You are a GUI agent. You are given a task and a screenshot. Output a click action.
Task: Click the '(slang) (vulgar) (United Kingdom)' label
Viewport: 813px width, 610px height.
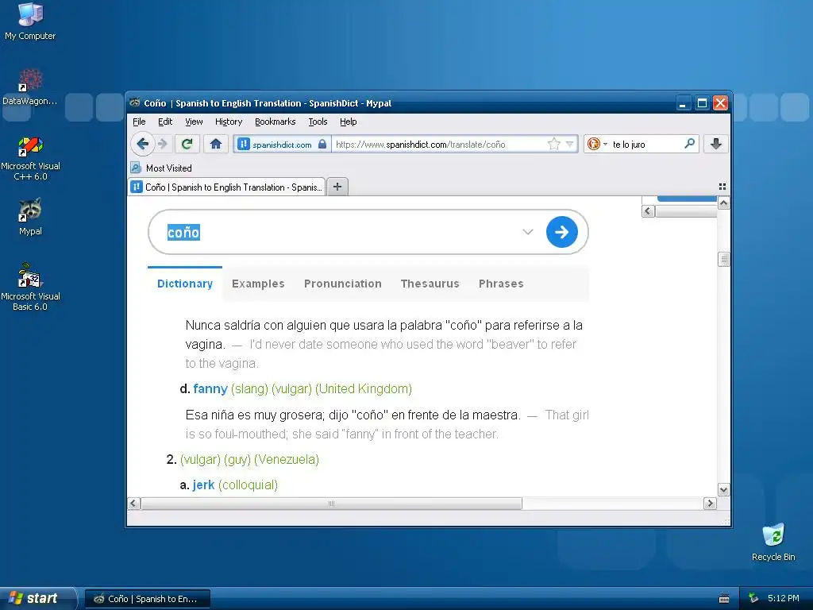pos(322,389)
